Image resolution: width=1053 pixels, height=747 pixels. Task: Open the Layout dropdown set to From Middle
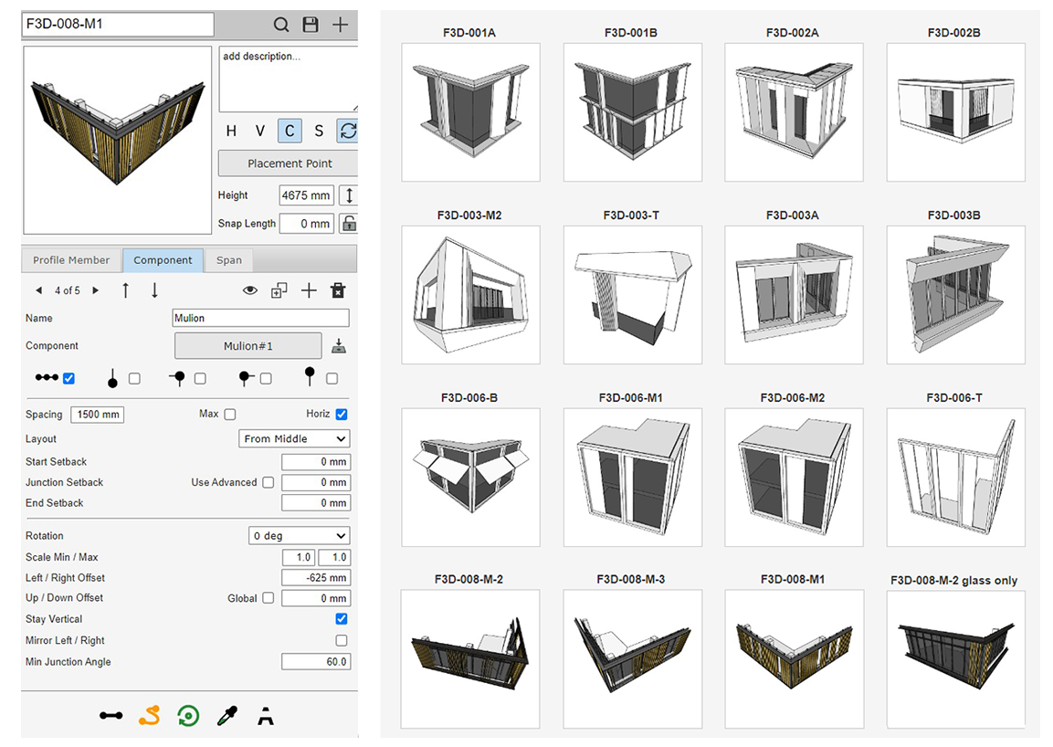tap(294, 438)
